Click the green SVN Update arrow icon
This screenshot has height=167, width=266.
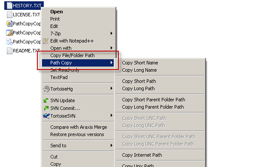[x=46, y=100]
